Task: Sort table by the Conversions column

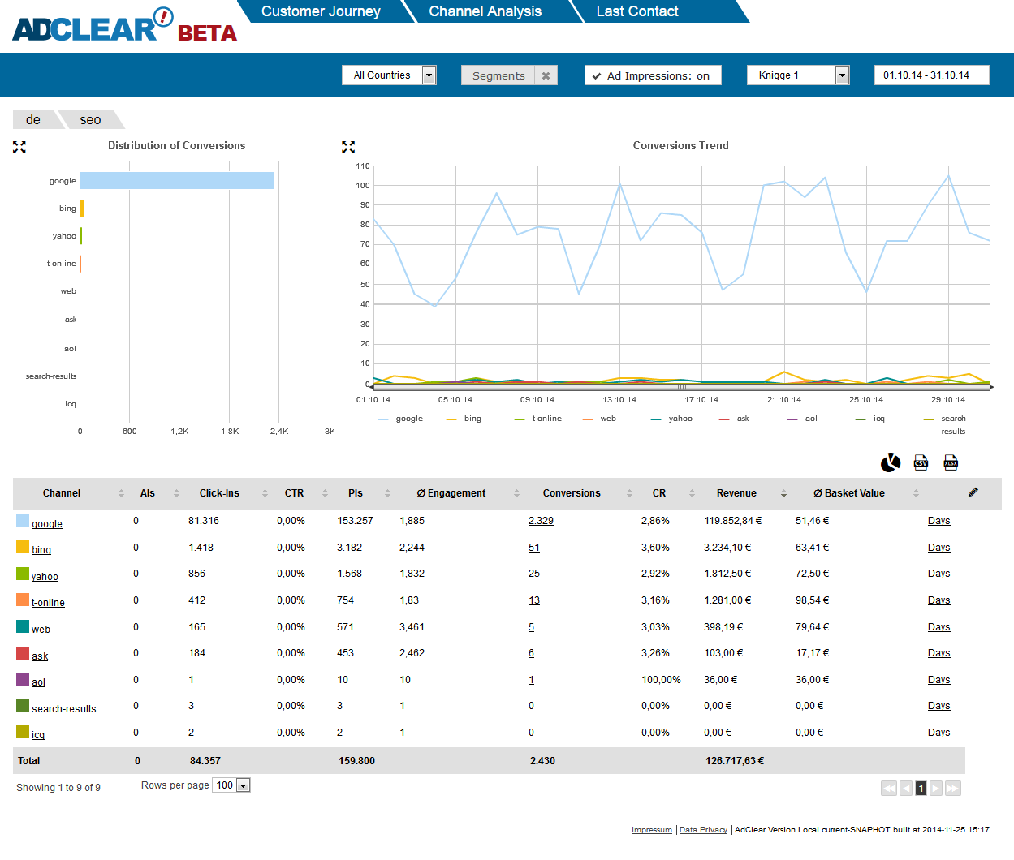Action: point(572,493)
